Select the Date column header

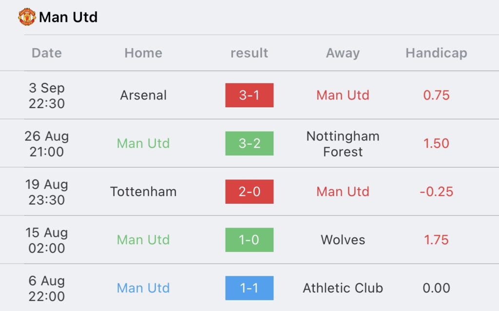click(47, 53)
